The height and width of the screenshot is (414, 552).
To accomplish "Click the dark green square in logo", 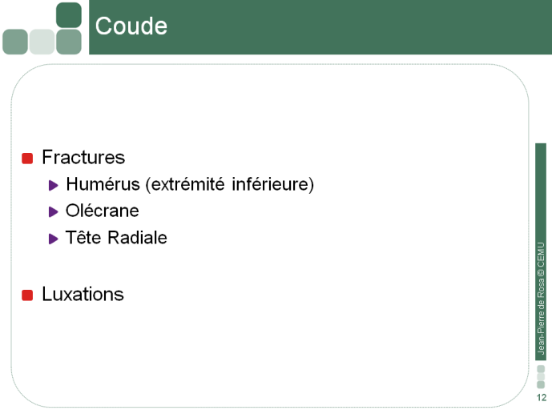I will (x=69, y=14).
